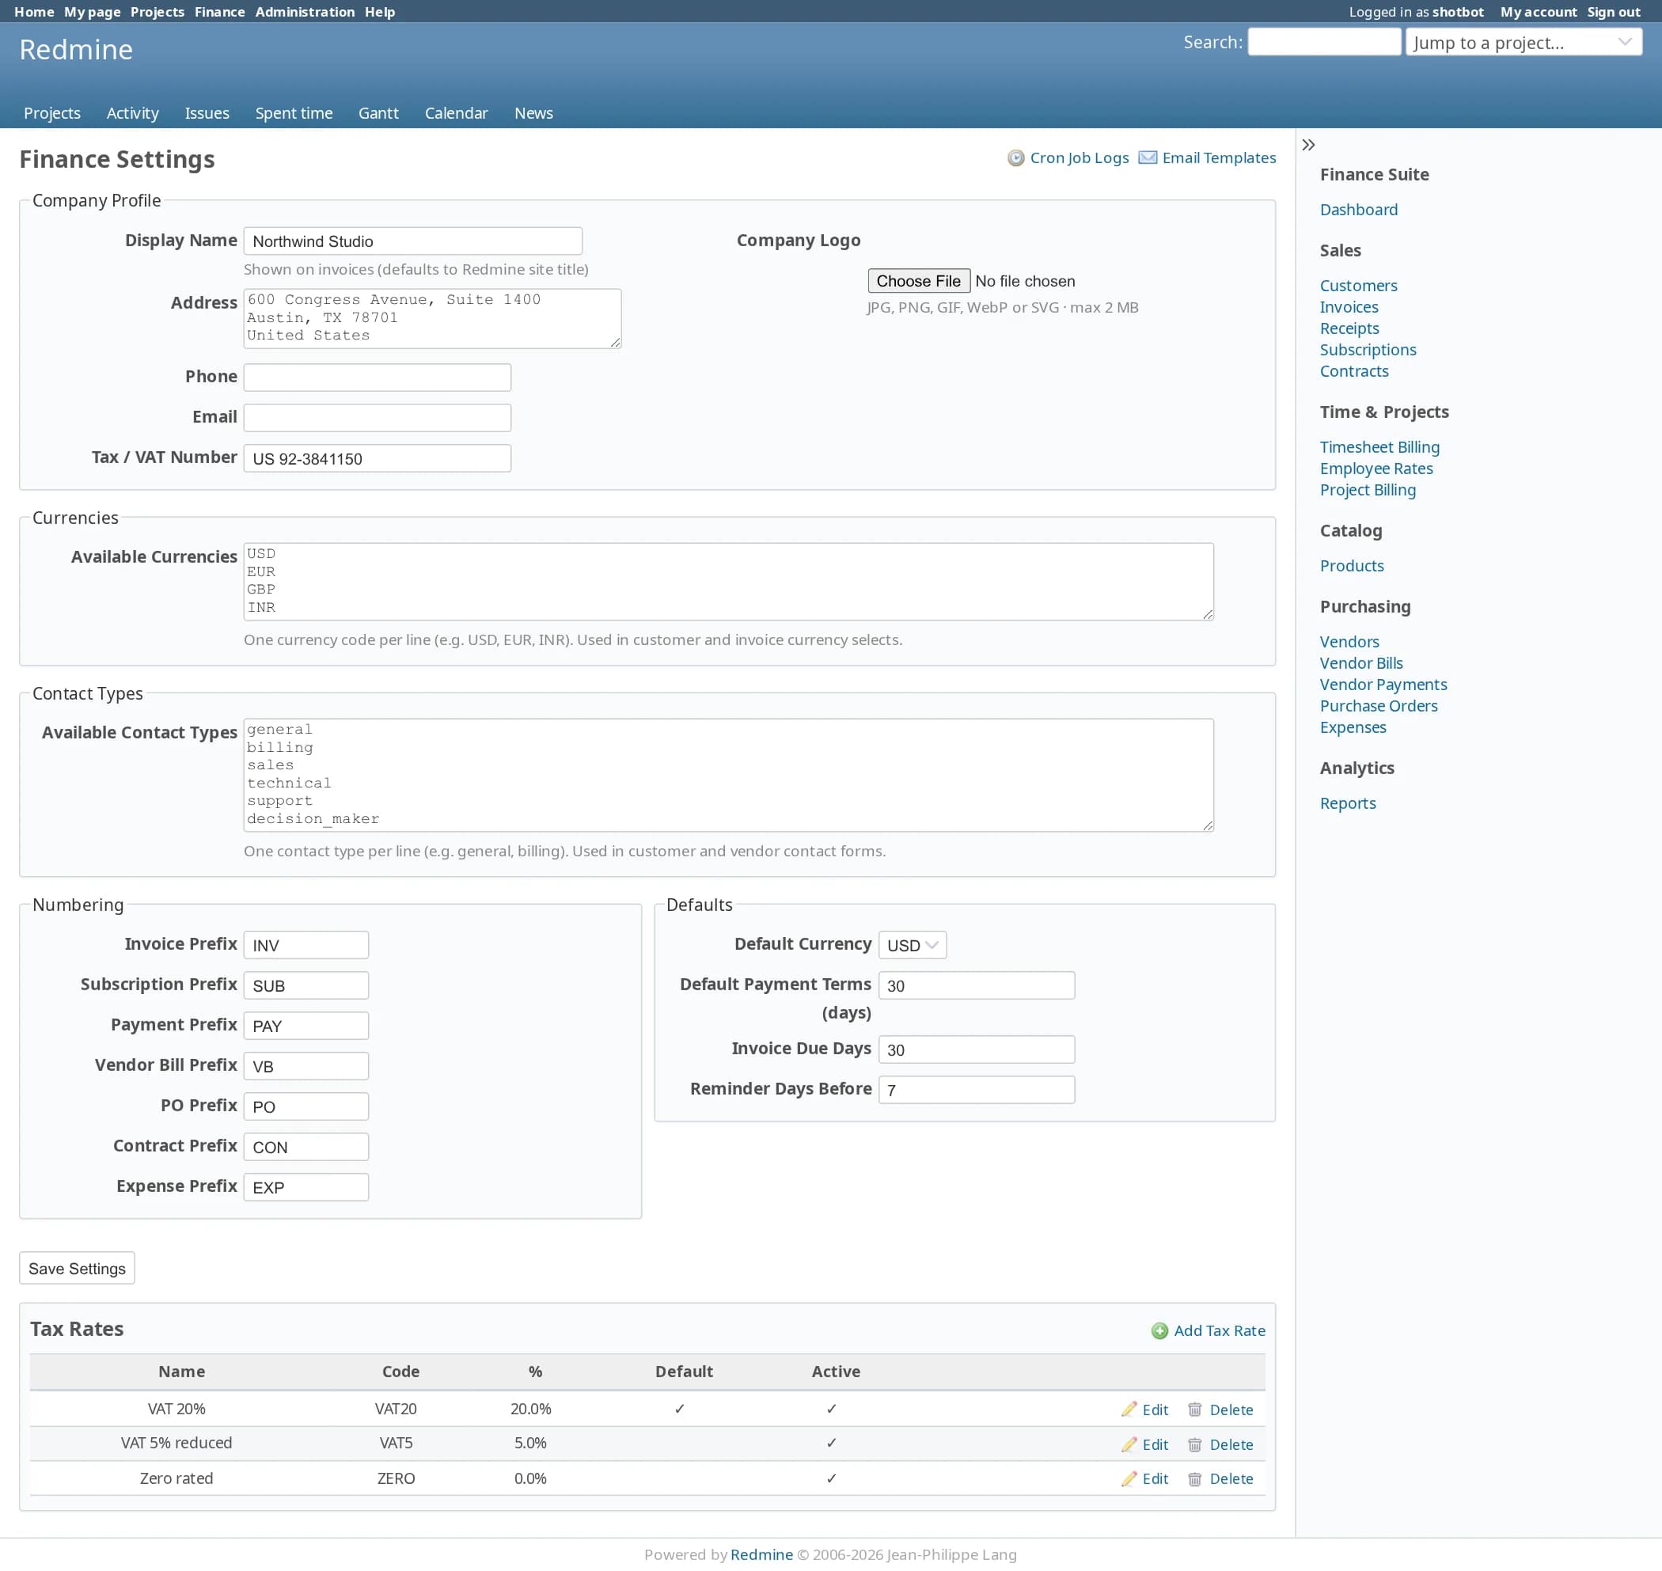
Task: Click the Choose File button for logo
Action: click(x=919, y=282)
